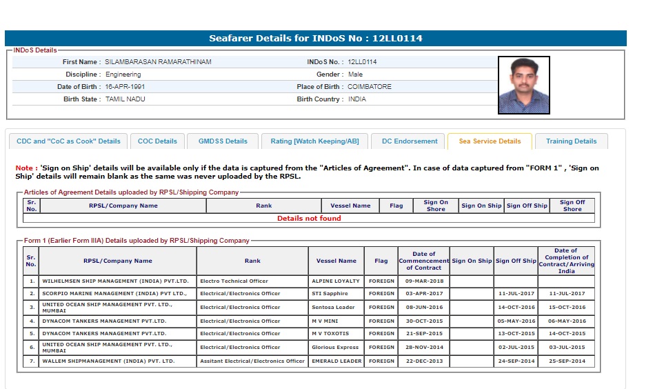Click the "Date of Commencement of Contract" column header
Screen dimensions: 664x389
[x=423, y=261]
